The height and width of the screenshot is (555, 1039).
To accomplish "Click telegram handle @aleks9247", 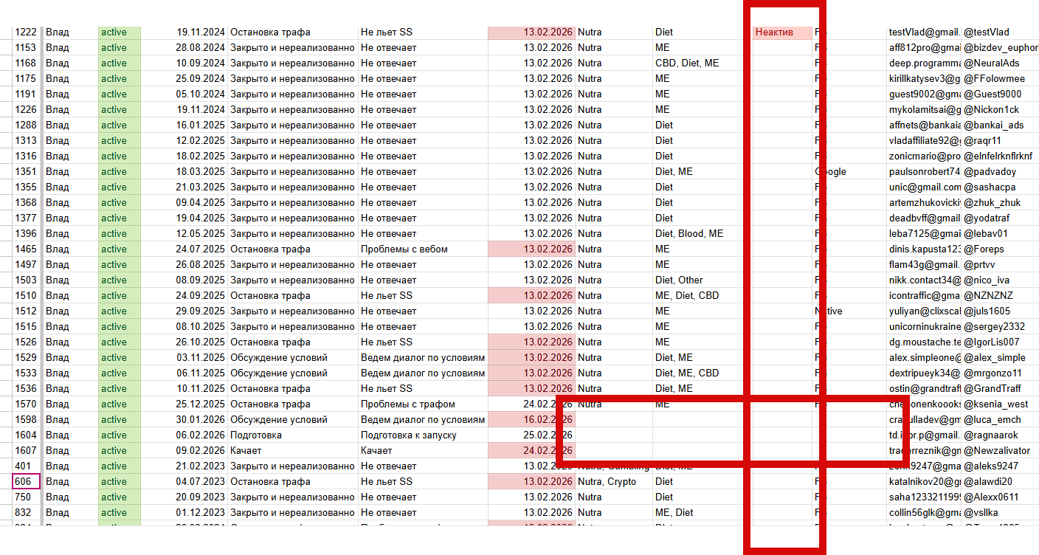I will (1000, 466).
